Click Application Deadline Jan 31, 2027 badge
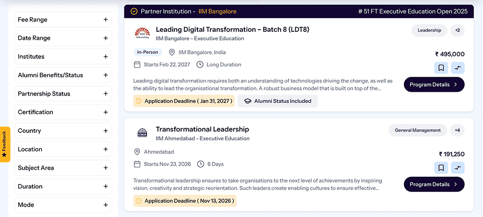The height and width of the screenshot is (217, 483). (x=184, y=101)
